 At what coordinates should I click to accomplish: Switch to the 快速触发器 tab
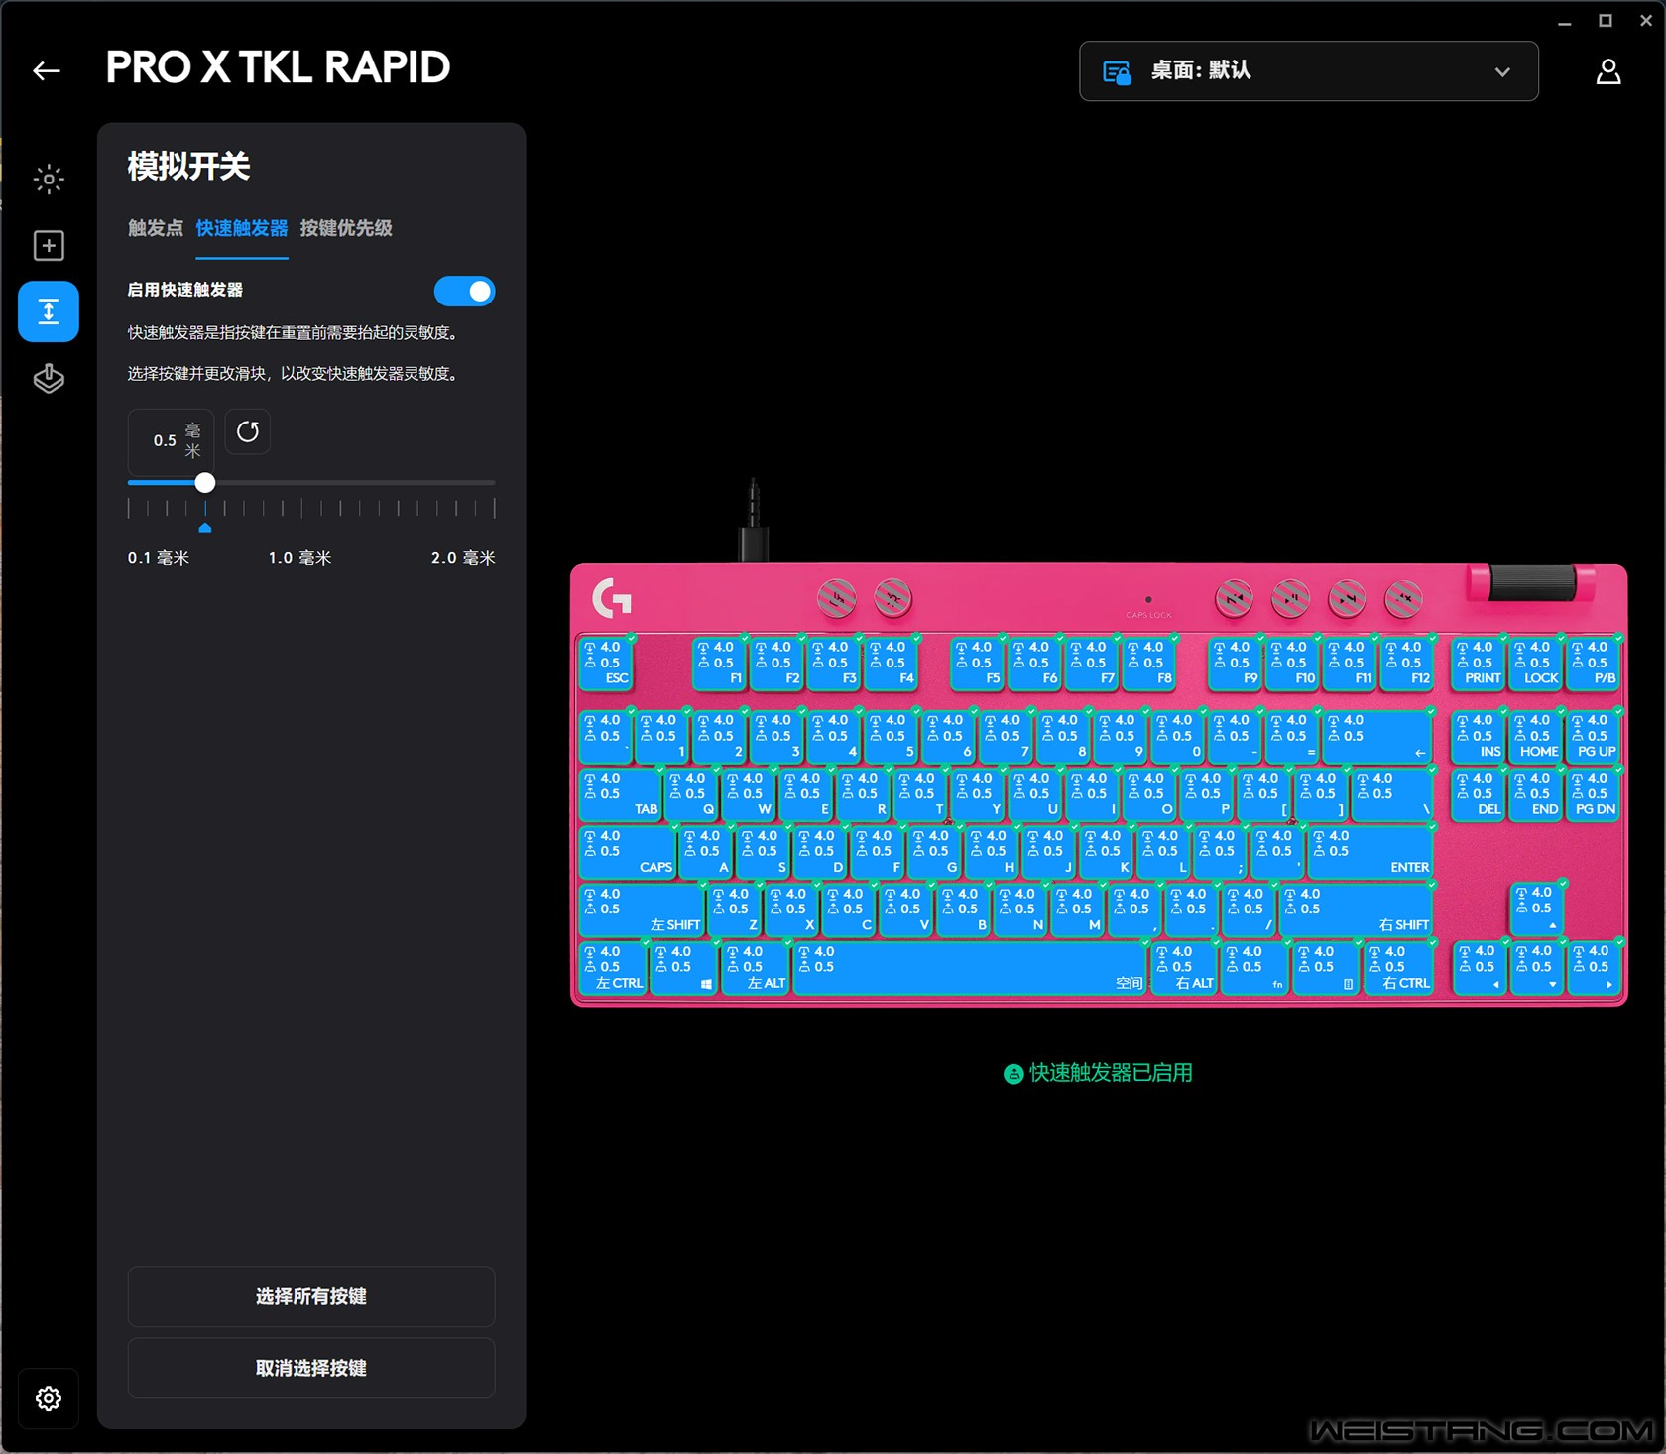click(242, 228)
